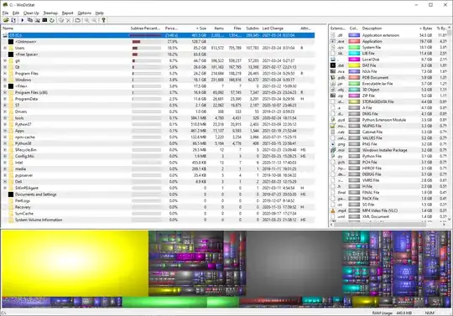Image resolution: width=453 pixels, height=316 pixels.
Task: Click the Refresh Selected toolbar icon
Action: click(52, 20)
